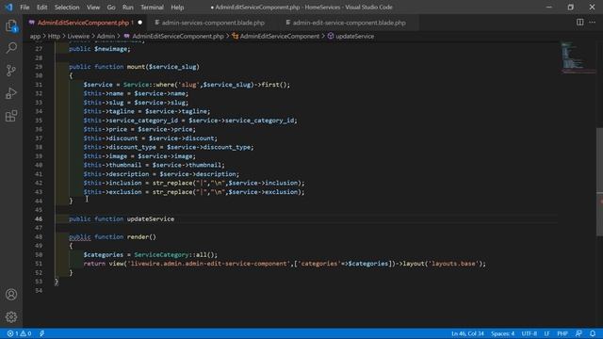
Task: Split the editor to the right
Action: (x=579, y=23)
